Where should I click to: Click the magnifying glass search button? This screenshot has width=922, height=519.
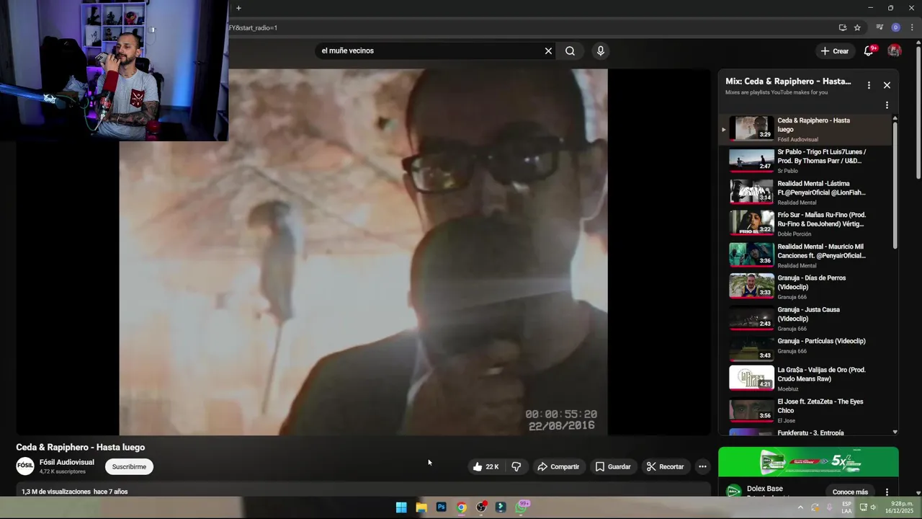click(x=570, y=50)
